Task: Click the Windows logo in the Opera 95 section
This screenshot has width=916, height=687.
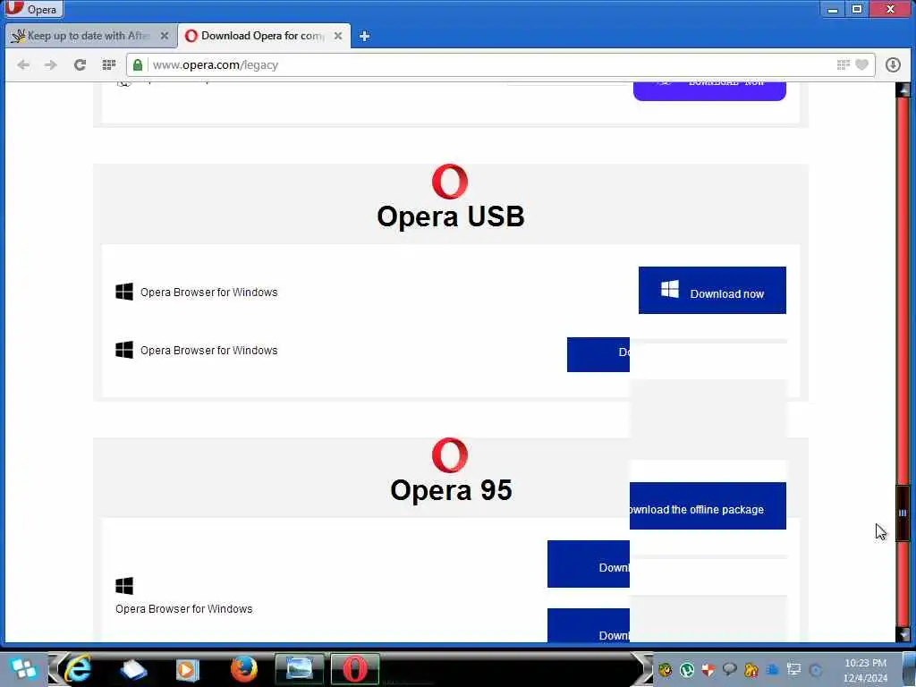Action: coord(124,585)
